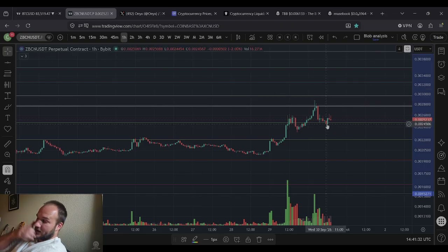448x252 pixels.
Task: Open chart settings gear in top toolbar
Action: (x=415, y=37)
